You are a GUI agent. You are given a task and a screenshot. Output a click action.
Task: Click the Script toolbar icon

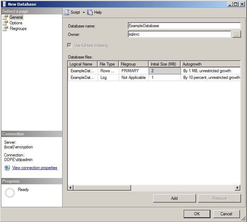(x=67, y=12)
